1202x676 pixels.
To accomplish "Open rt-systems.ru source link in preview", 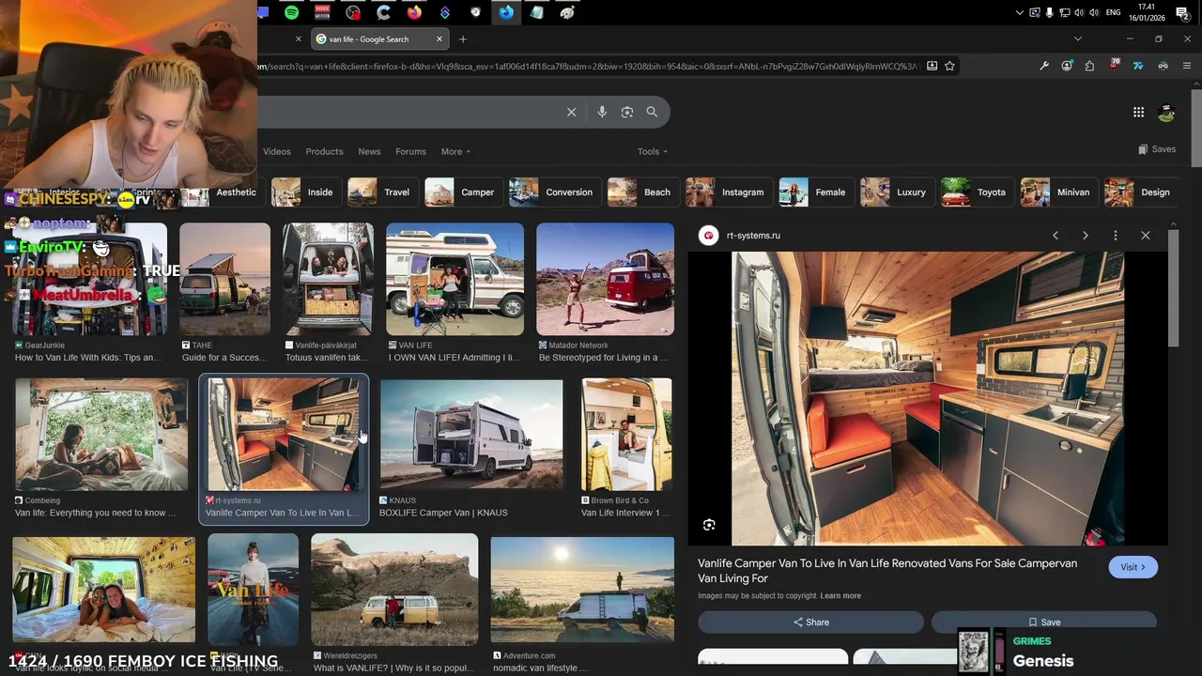I will [753, 236].
